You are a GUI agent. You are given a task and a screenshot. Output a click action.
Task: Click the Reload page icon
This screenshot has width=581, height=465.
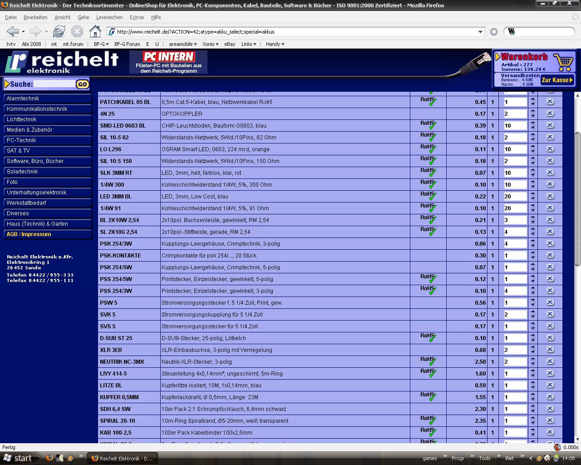(x=59, y=31)
